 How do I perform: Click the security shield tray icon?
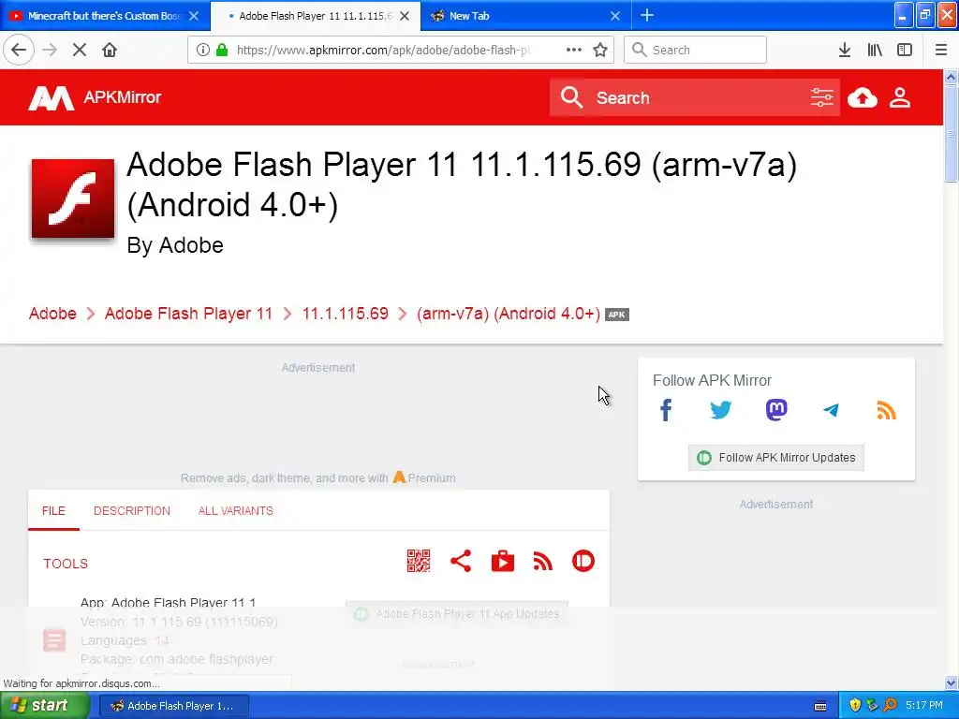point(855,706)
